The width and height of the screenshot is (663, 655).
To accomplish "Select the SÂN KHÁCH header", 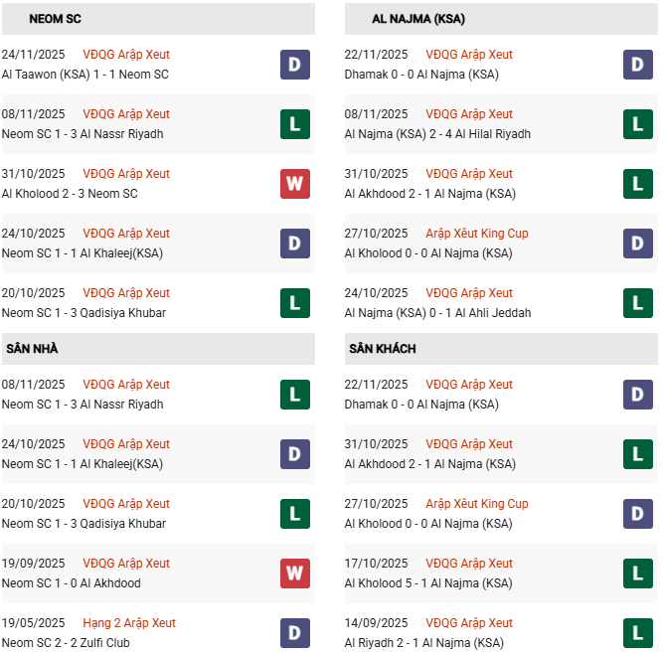I will tap(383, 349).
